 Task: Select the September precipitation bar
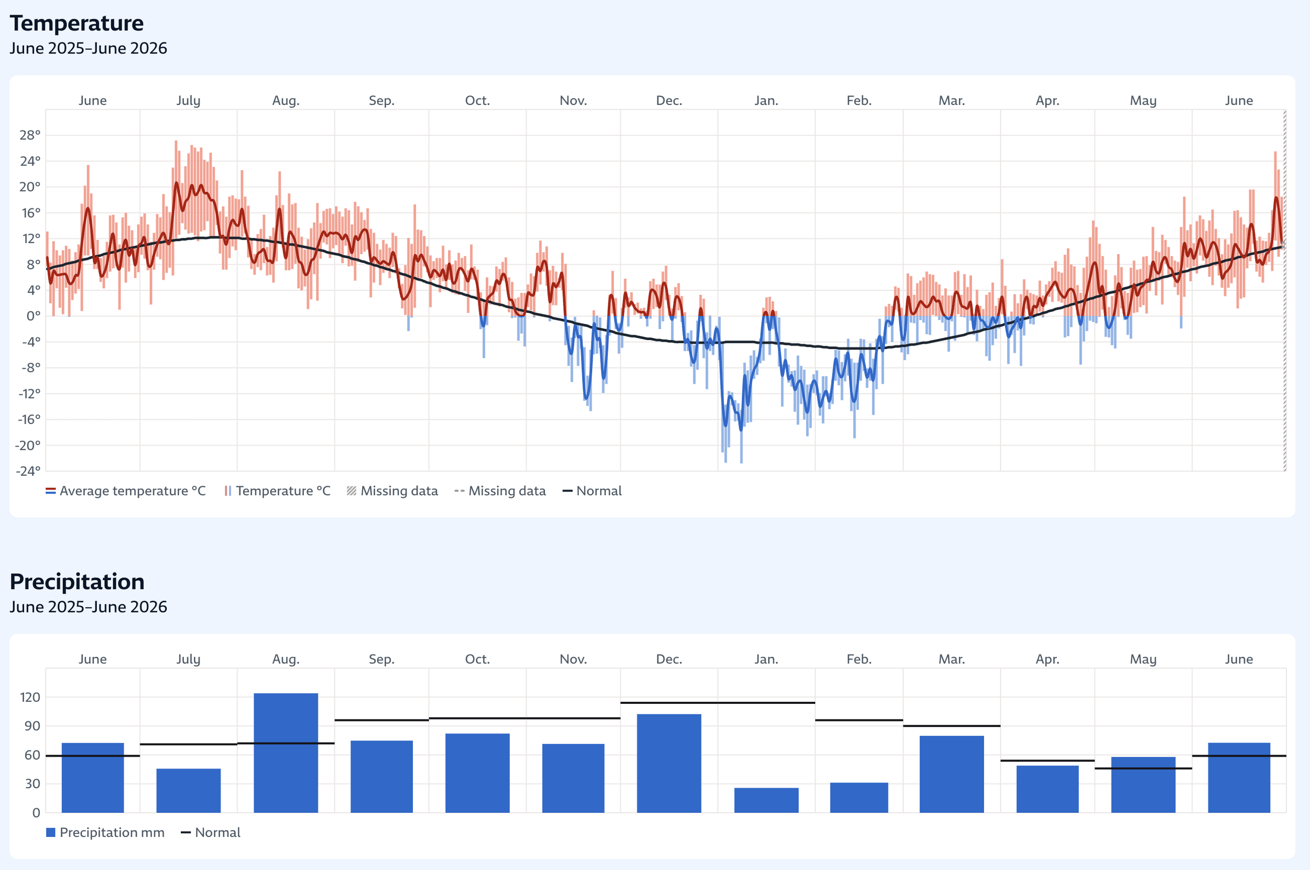[381, 777]
